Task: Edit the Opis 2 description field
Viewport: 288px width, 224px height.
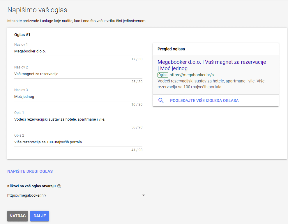Action: tap(78, 142)
